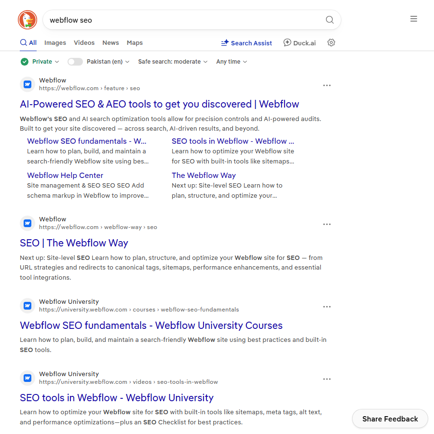Switch to the Maps tab
Viewport: 434px width, 434px height.
pyautogui.click(x=135, y=42)
